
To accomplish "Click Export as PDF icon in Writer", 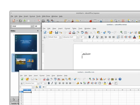I will point(70,32).
